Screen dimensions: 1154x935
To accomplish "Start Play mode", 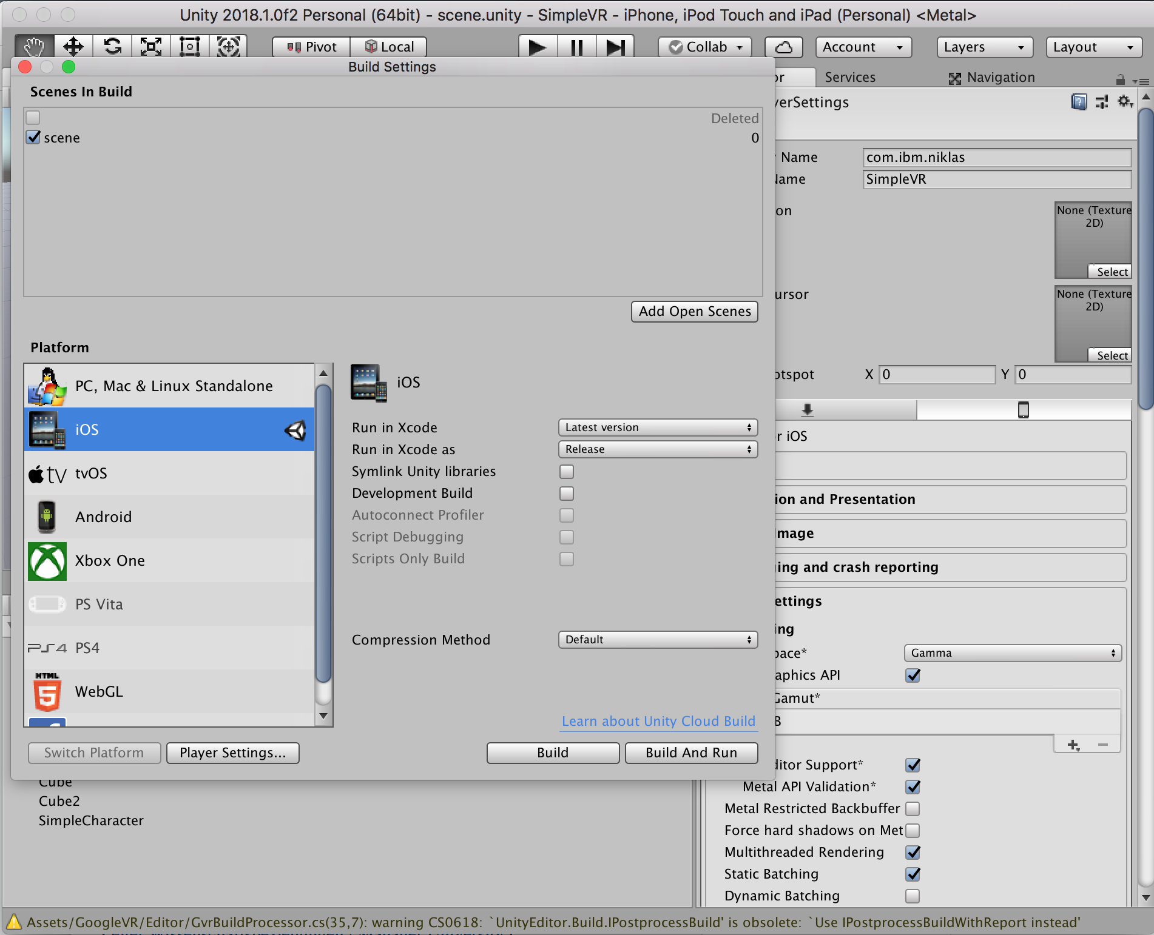I will click(538, 47).
